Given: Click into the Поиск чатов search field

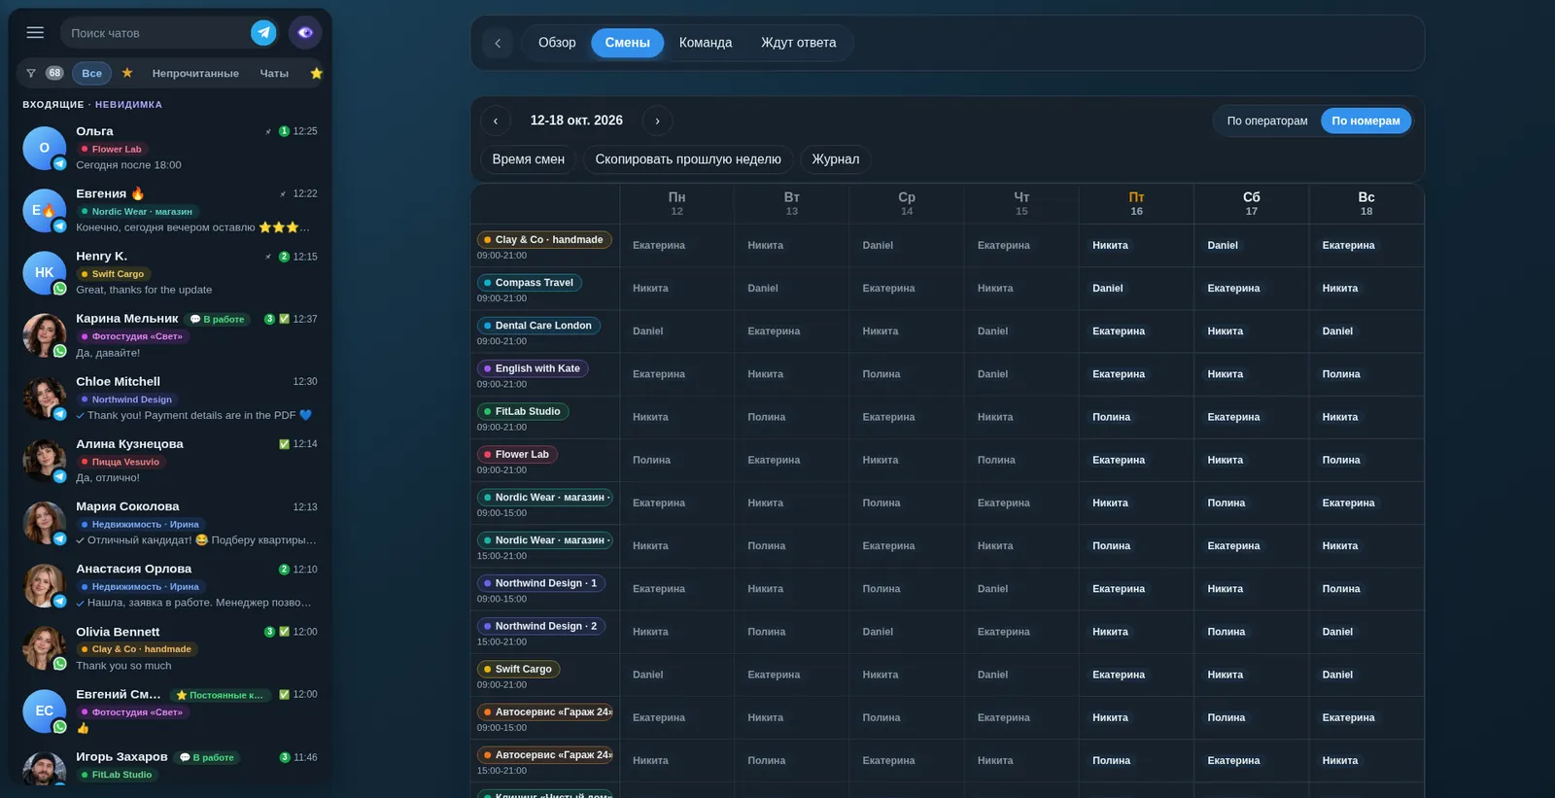Looking at the screenshot, I should pyautogui.click(x=155, y=33).
